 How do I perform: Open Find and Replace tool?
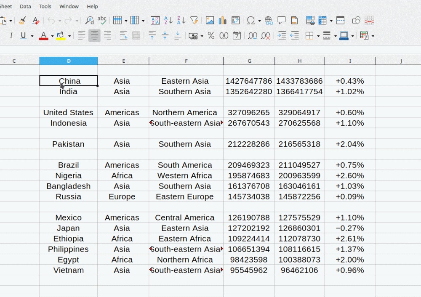[89, 20]
